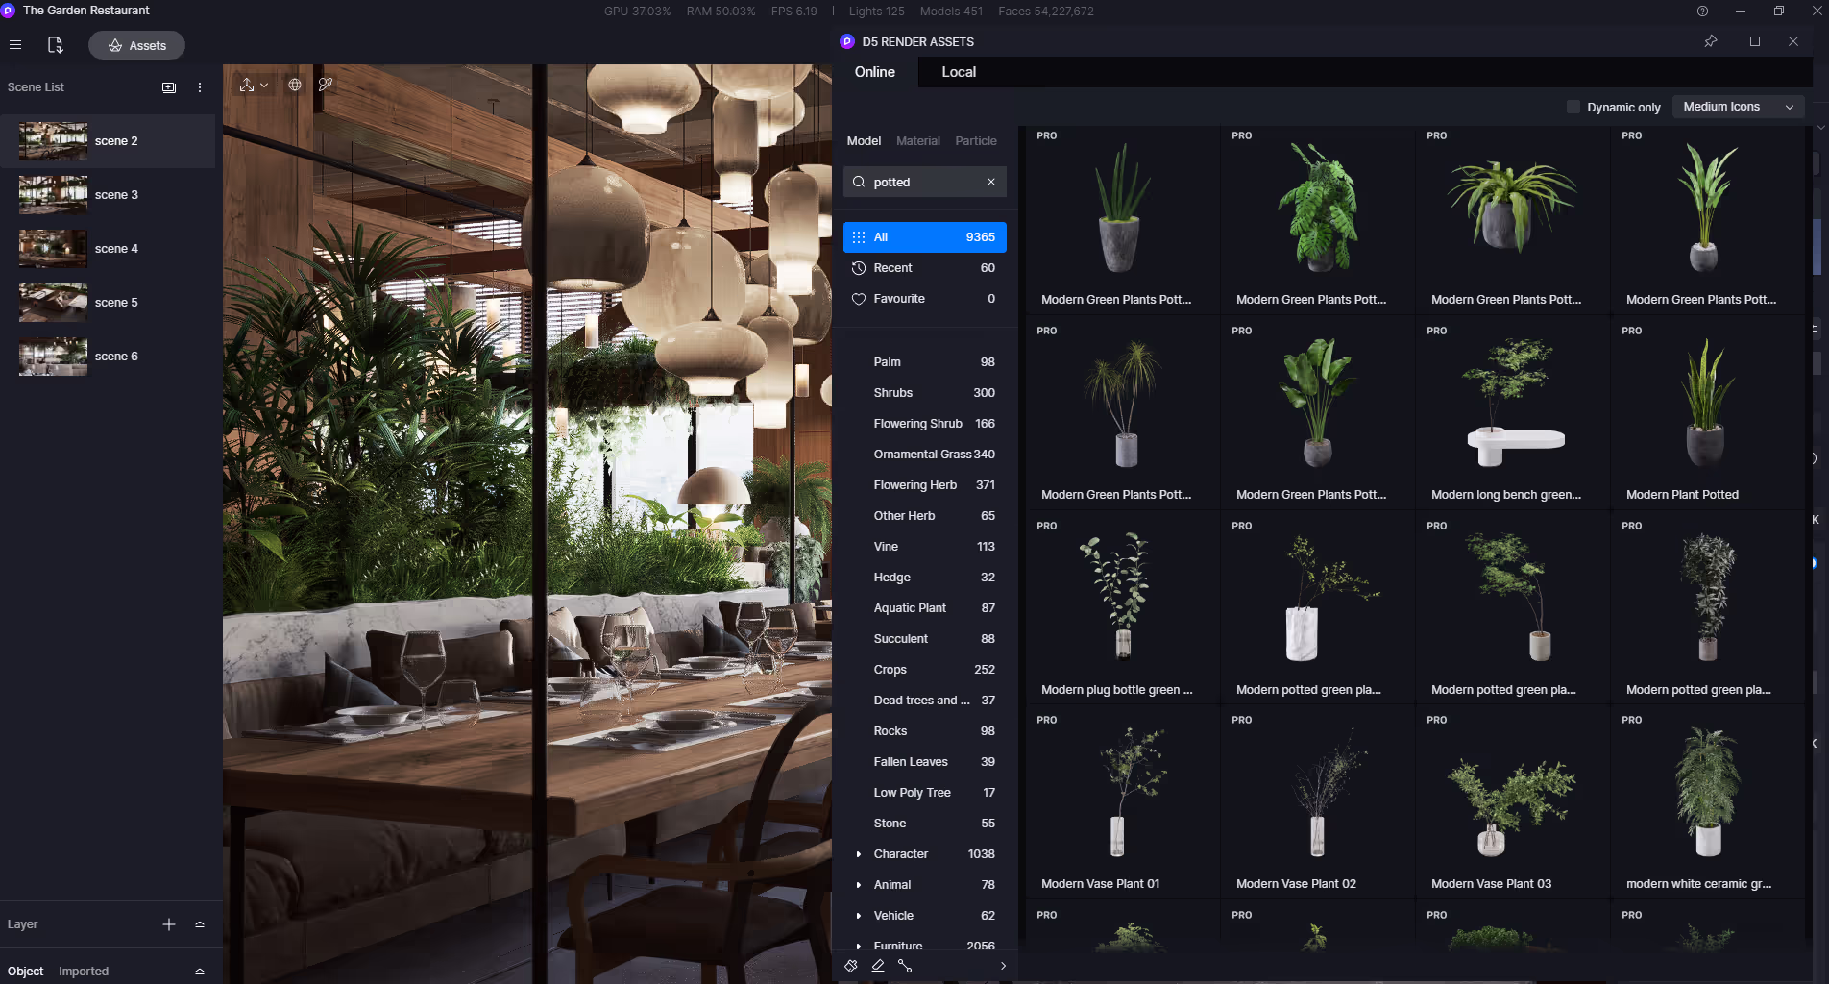Expand the Furniture category
Viewport: 1829px width, 984px height.
[859, 947]
